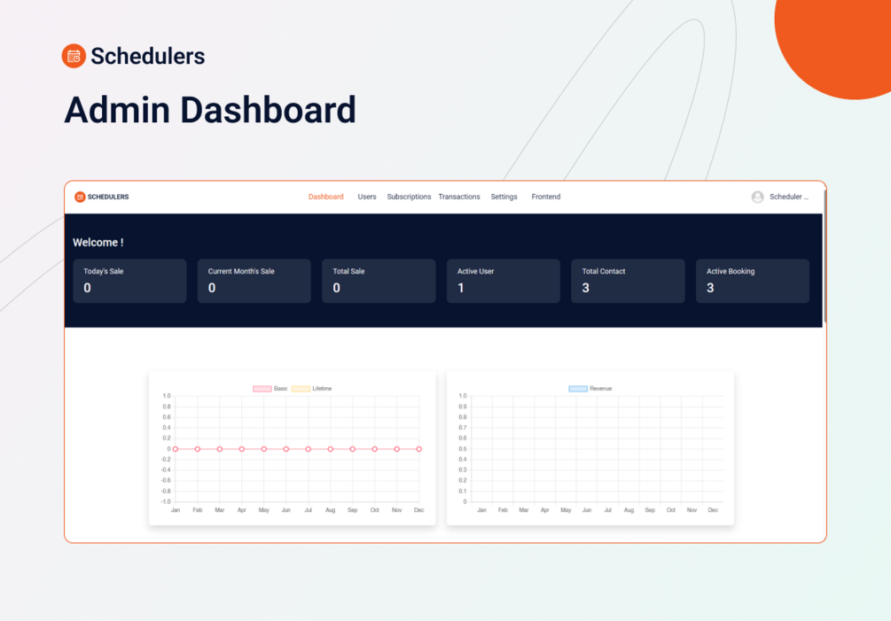Select the Active User card

pyautogui.click(x=504, y=281)
